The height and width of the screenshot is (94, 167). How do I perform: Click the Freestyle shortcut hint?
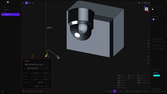tap(132, 75)
